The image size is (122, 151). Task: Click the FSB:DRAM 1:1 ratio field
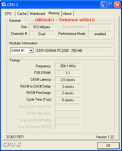tap(68, 73)
